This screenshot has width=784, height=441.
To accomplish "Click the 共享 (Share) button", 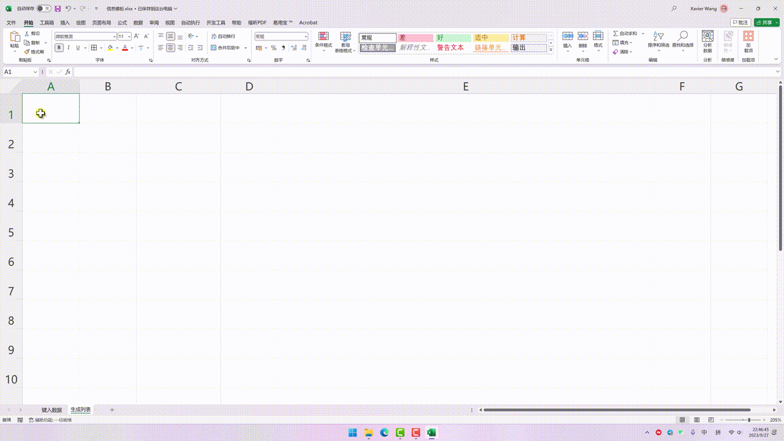I will point(767,23).
